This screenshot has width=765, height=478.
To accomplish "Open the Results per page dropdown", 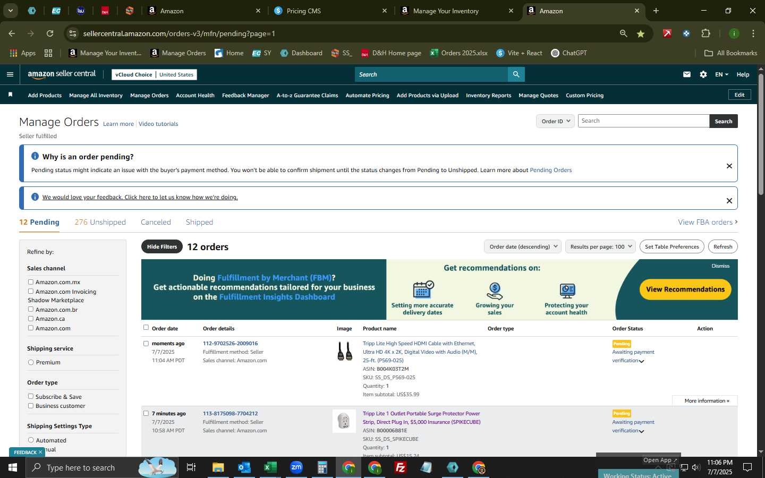I will [x=600, y=246].
